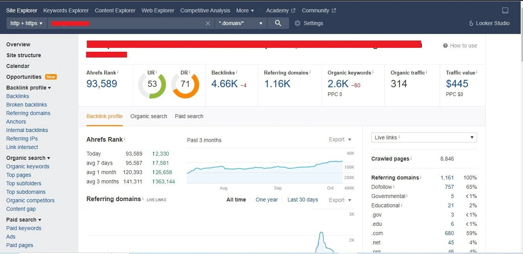Screen dimensions: 523x254
Task: Open Settings gear icon
Action: coord(297,23)
